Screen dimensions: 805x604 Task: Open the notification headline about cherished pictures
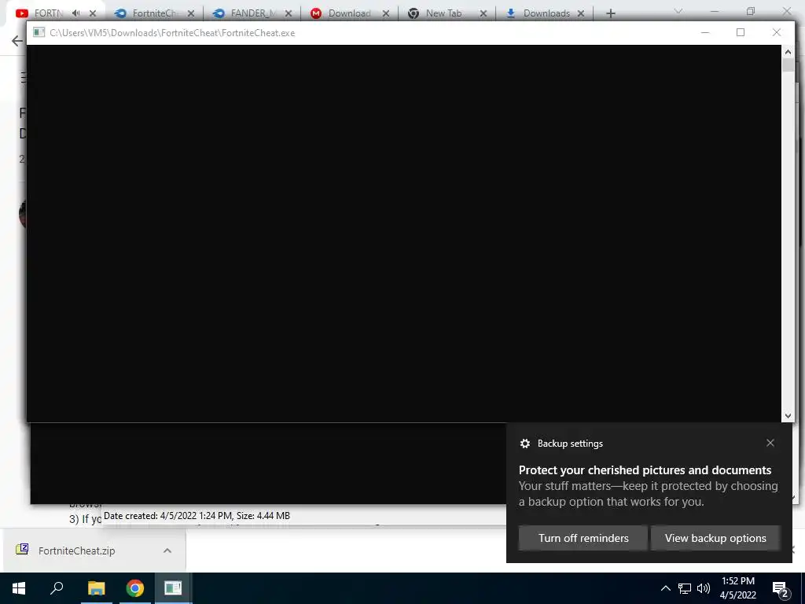(645, 470)
